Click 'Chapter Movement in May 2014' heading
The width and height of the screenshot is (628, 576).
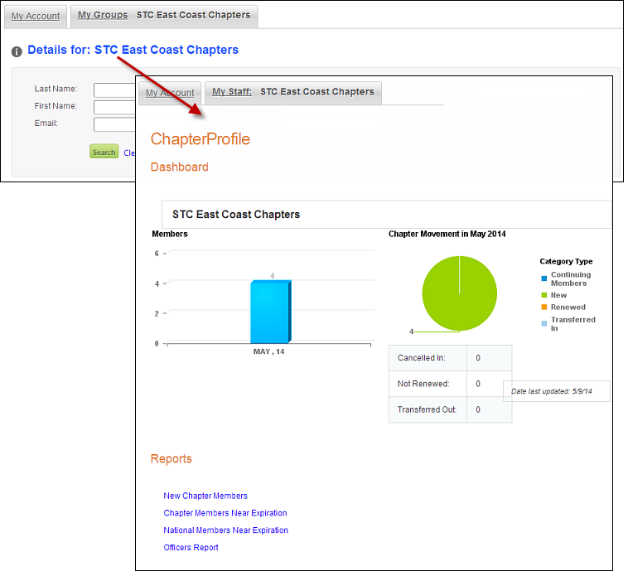click(x=447, y=234)
